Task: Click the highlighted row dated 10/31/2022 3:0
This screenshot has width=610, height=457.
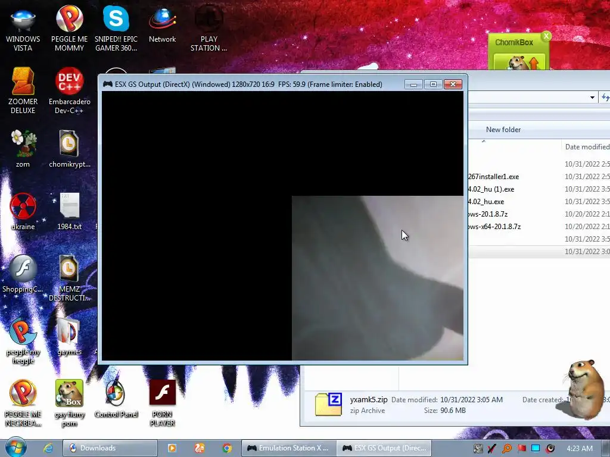Action: (x=539, y=252)
